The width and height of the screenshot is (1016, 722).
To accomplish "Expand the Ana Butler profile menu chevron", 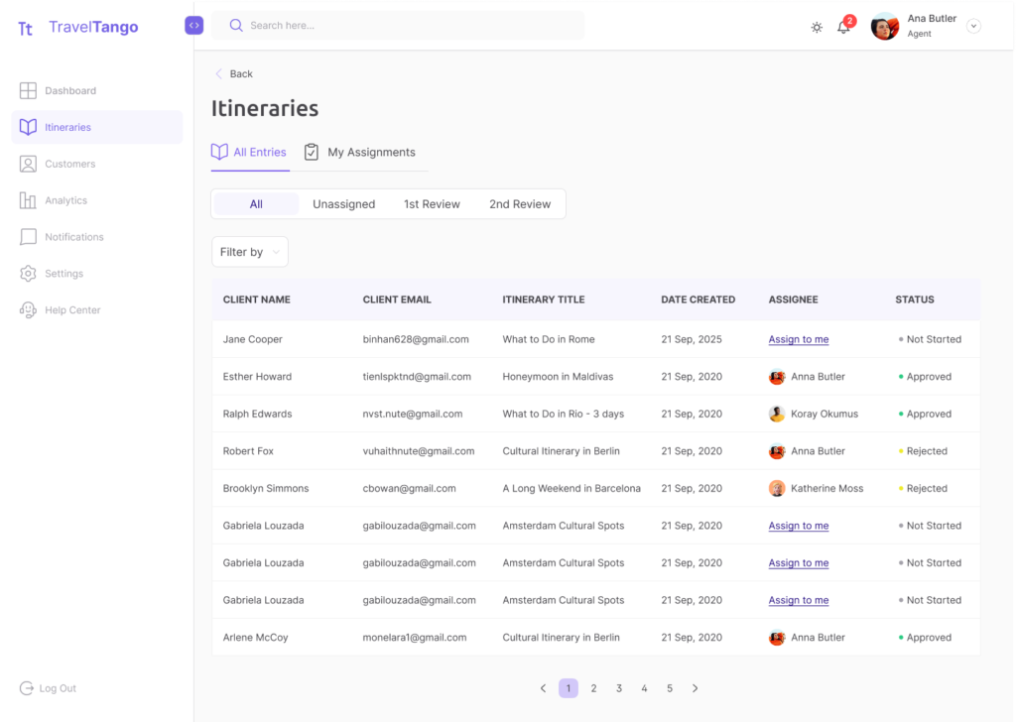I will click(973, 27).
